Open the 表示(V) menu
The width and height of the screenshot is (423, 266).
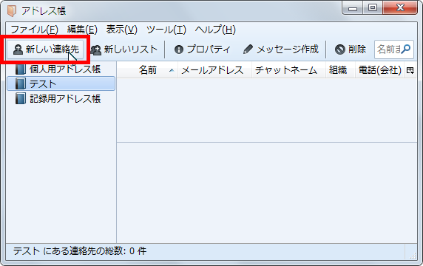[x=122, y=30]
